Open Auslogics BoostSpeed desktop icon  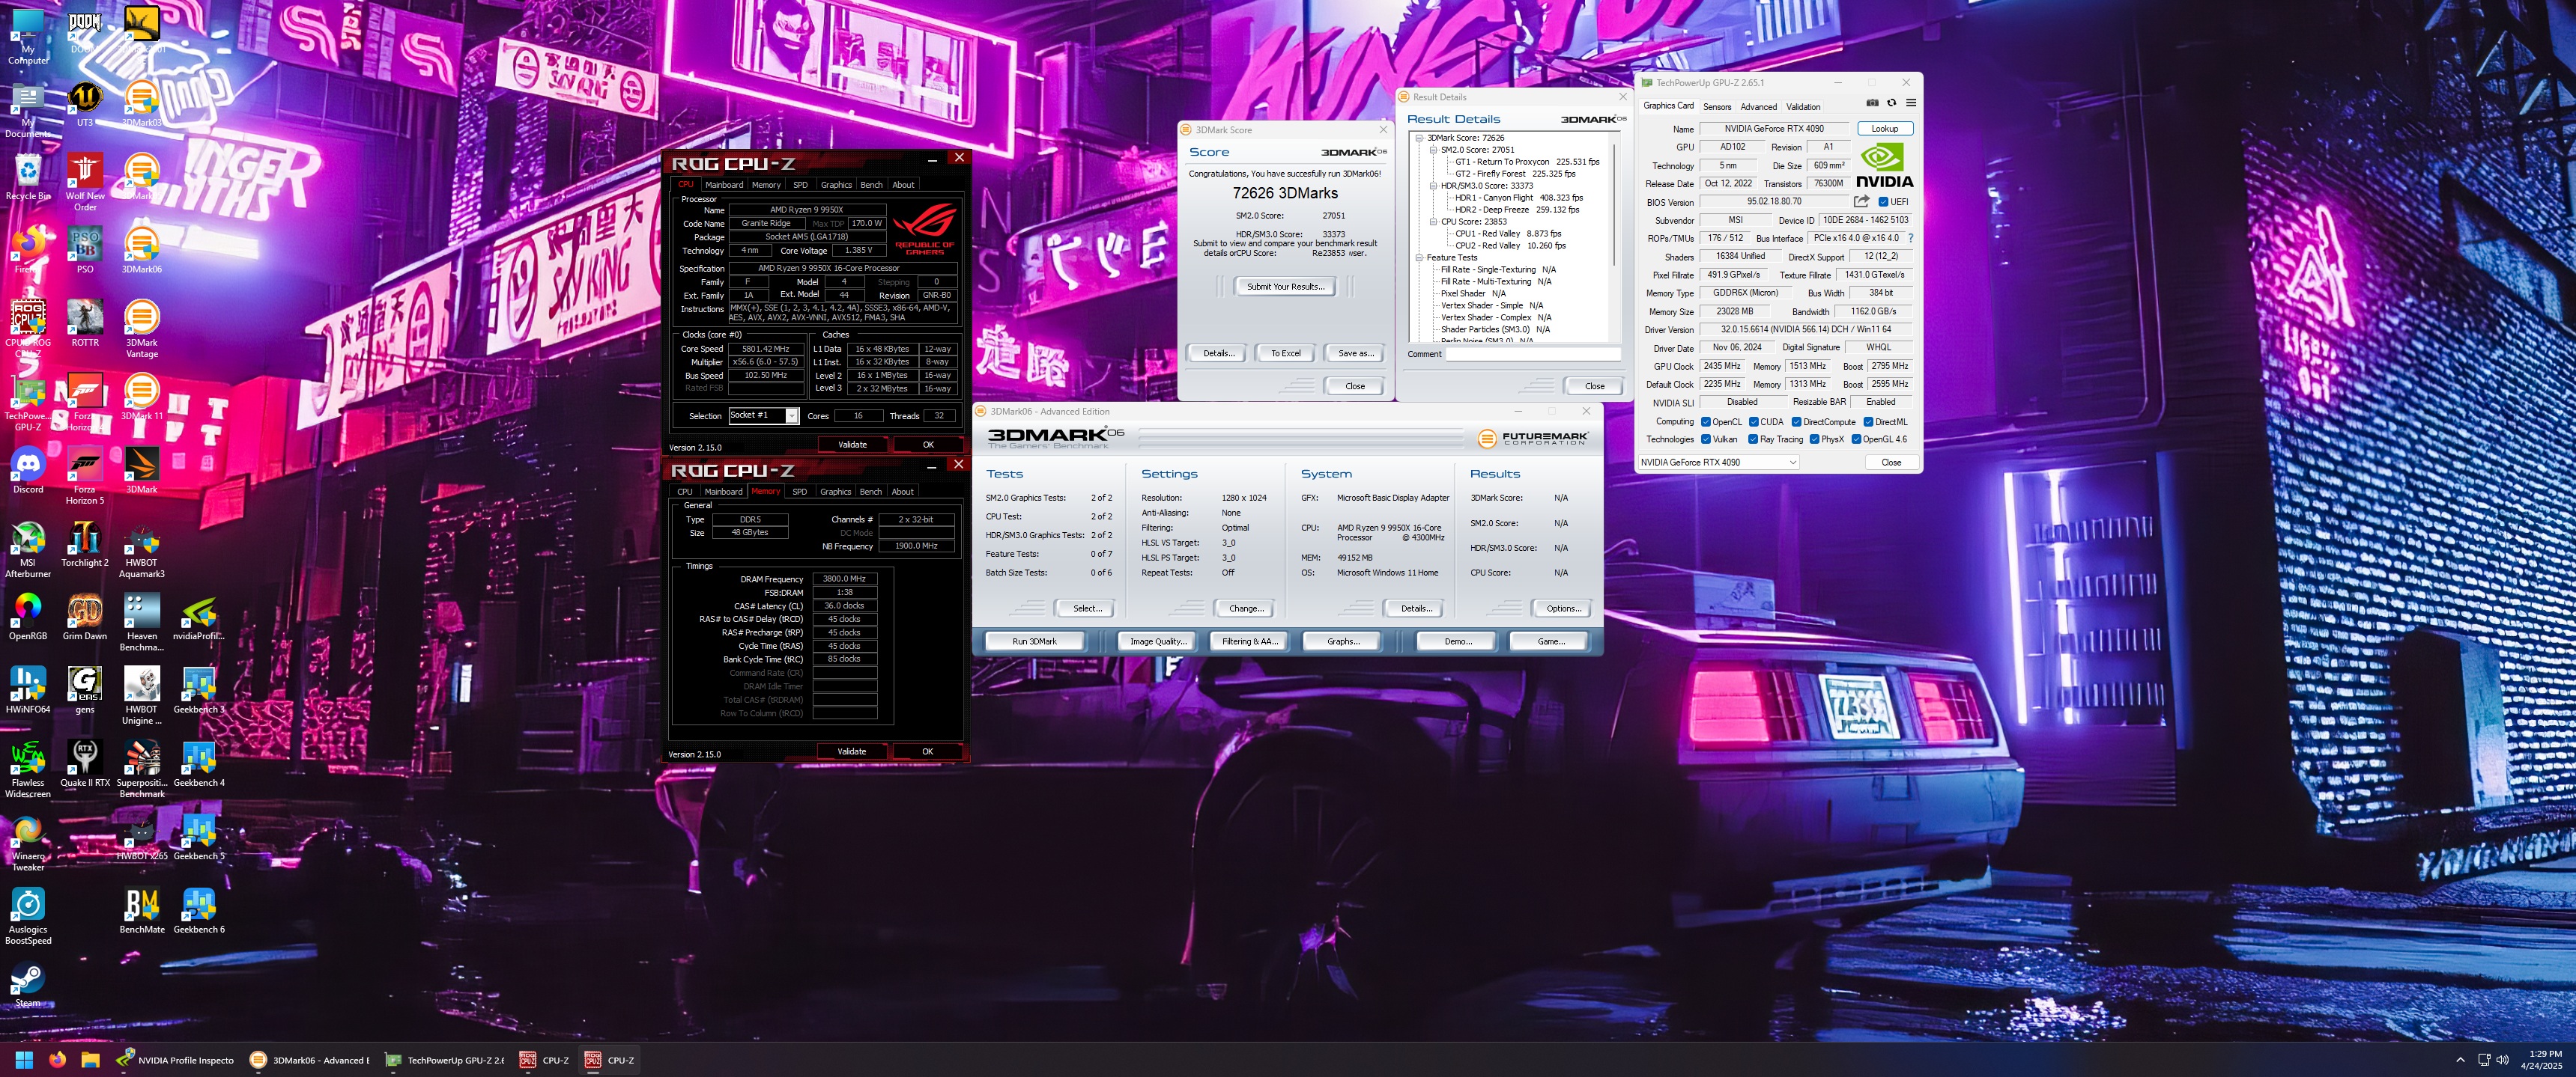point(28,917)
